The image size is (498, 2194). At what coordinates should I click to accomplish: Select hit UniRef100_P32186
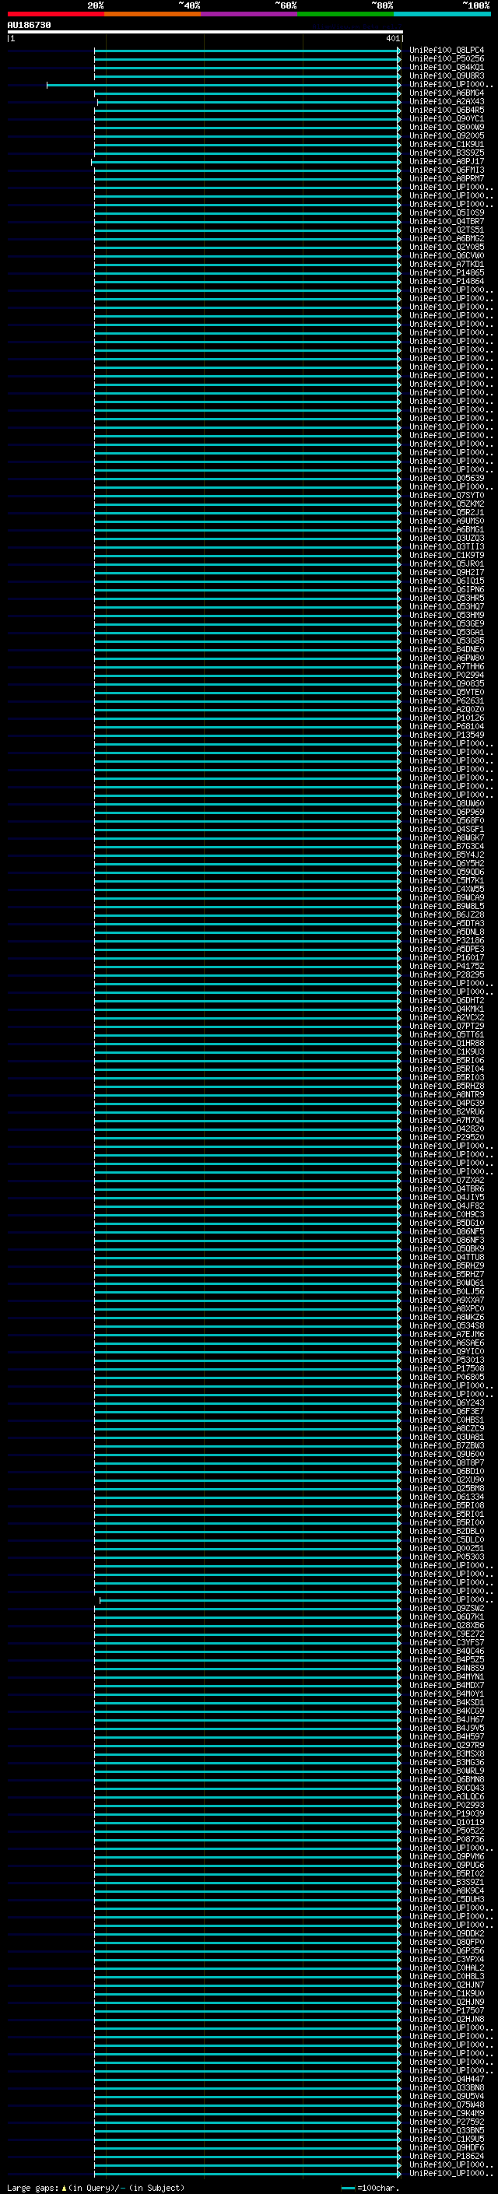click(x=447, y=940)
